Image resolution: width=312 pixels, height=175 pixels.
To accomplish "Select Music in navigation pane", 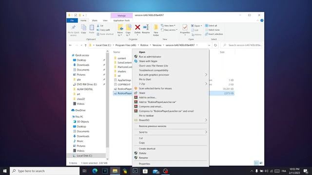I will [80, 141].
